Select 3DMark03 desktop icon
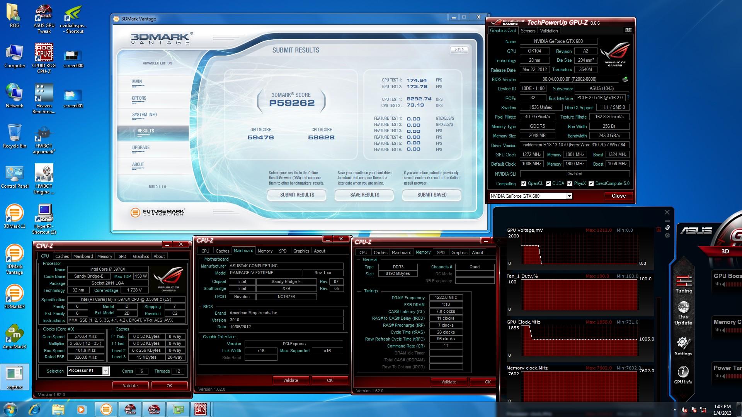This screenshot has height=417, width=742. [14, 297]
